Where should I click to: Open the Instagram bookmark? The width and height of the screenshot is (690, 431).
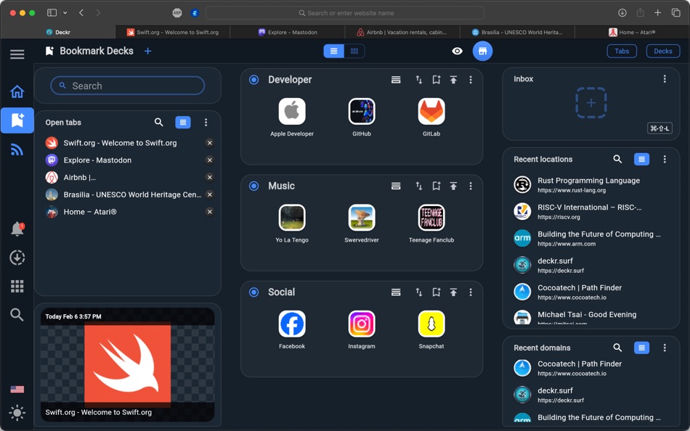pos(362,324)
